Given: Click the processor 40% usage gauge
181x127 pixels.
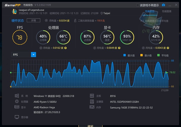Looking at the screenshot, I should tap(43, 37).
